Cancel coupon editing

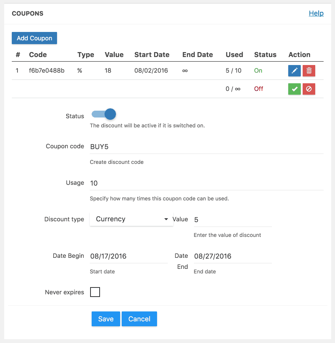(140, 319)
